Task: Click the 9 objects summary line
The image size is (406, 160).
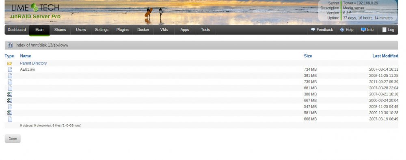Action: [x=51, y=125]
